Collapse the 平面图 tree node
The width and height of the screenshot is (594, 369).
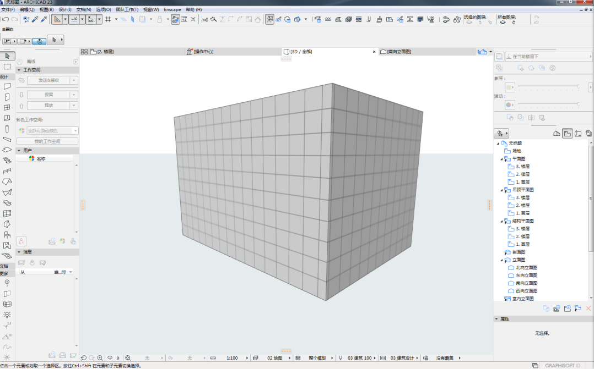pos(501,159)
